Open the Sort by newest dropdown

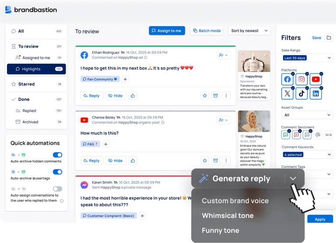pos(249,31)
